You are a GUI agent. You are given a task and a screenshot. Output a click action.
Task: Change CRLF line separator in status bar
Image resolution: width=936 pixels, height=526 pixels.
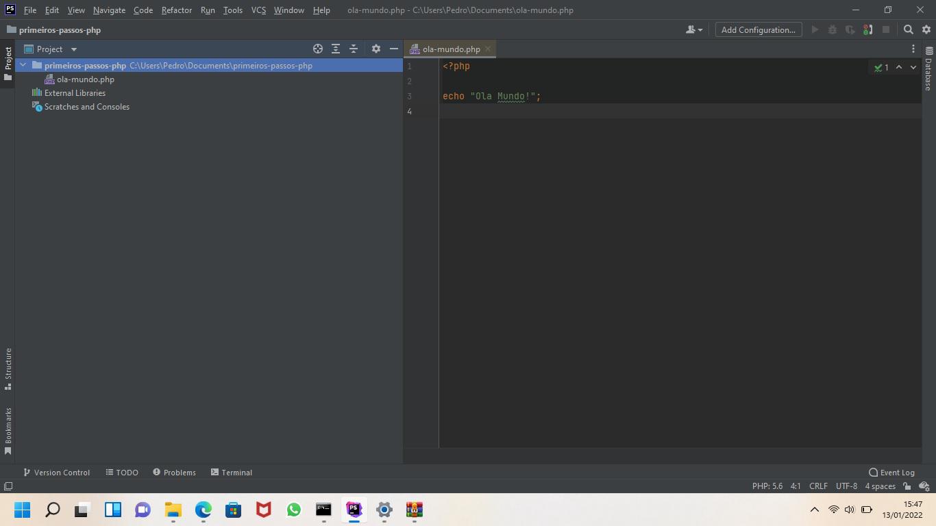click(x=818, y=486)
